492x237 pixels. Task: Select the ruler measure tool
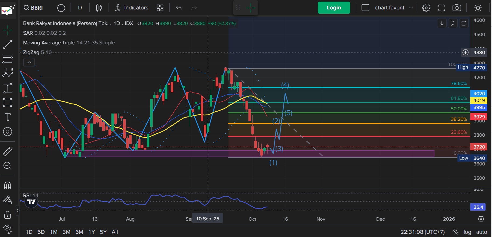8,151
